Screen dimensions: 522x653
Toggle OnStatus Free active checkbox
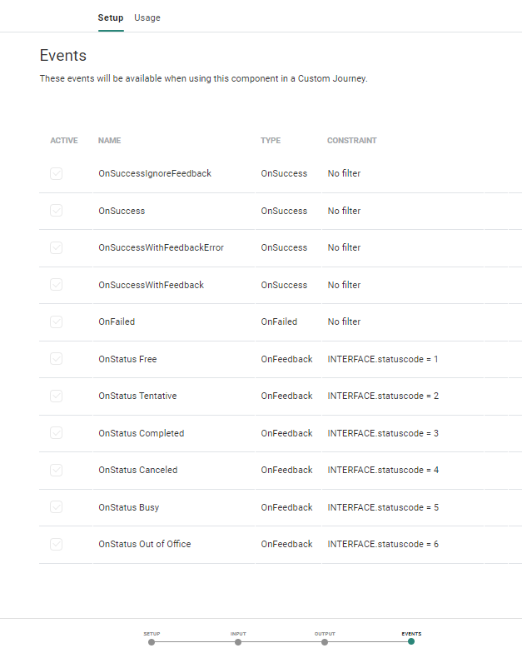(56, 359)
